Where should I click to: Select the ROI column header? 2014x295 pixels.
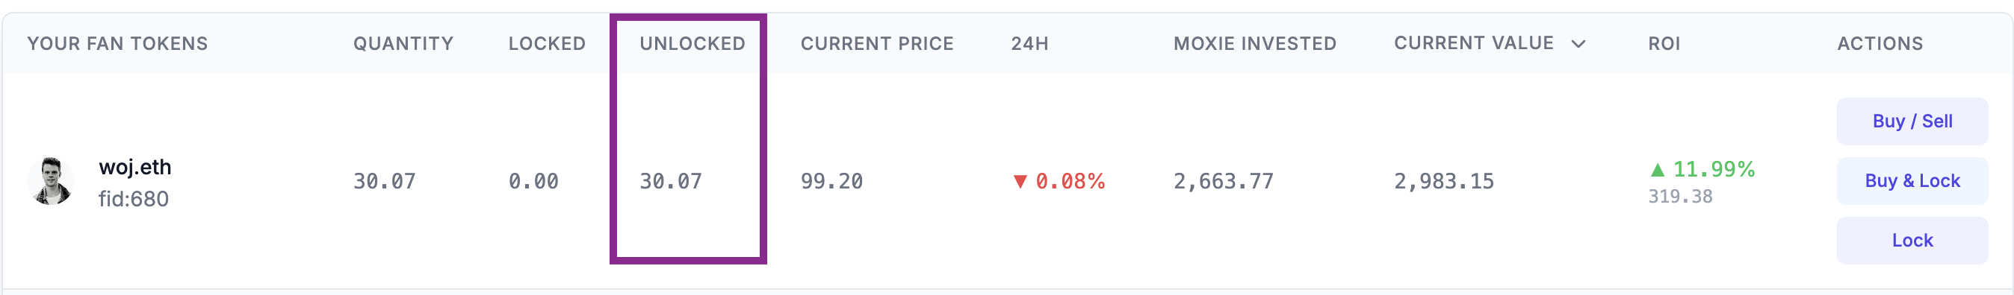1664,44
